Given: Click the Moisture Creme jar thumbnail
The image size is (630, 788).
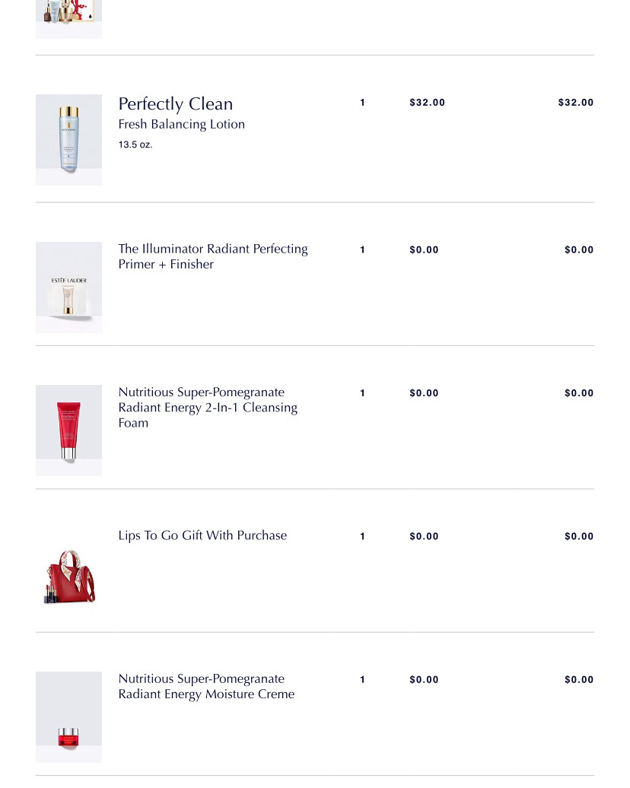Looking at the screenshot, I should [68, 717].
